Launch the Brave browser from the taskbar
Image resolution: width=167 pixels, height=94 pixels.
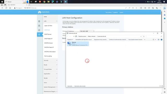[40, 2]
